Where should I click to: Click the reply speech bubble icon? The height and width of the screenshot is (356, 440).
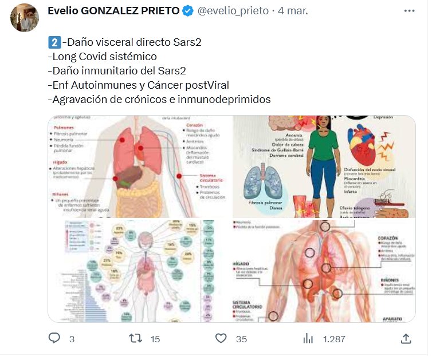click(x=54, y=338)
